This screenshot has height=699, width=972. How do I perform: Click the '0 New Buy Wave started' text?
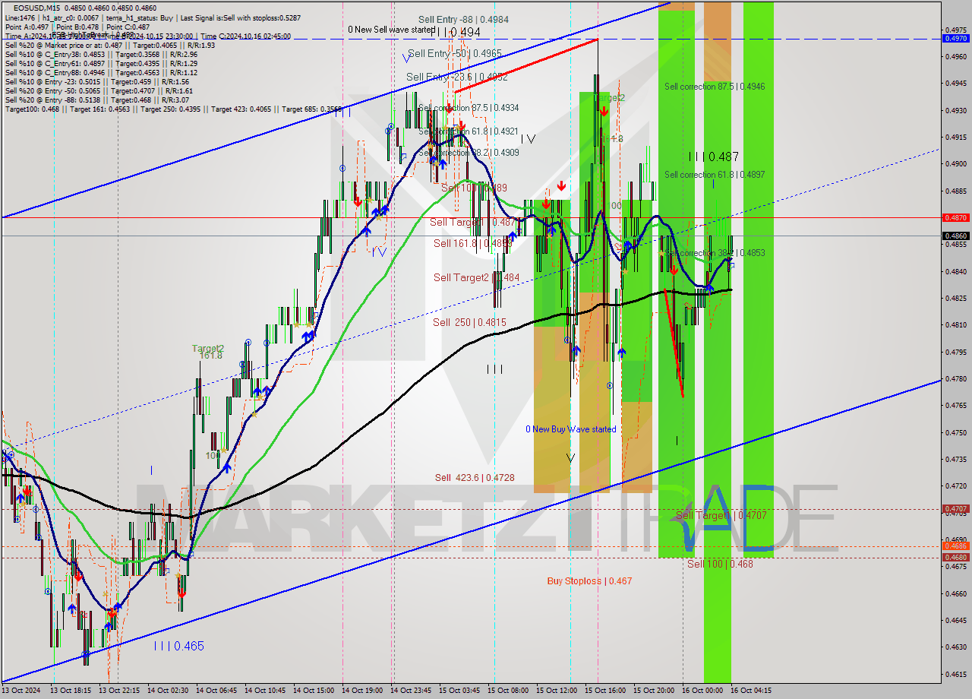pyautogui.click(x=571, y=429)
